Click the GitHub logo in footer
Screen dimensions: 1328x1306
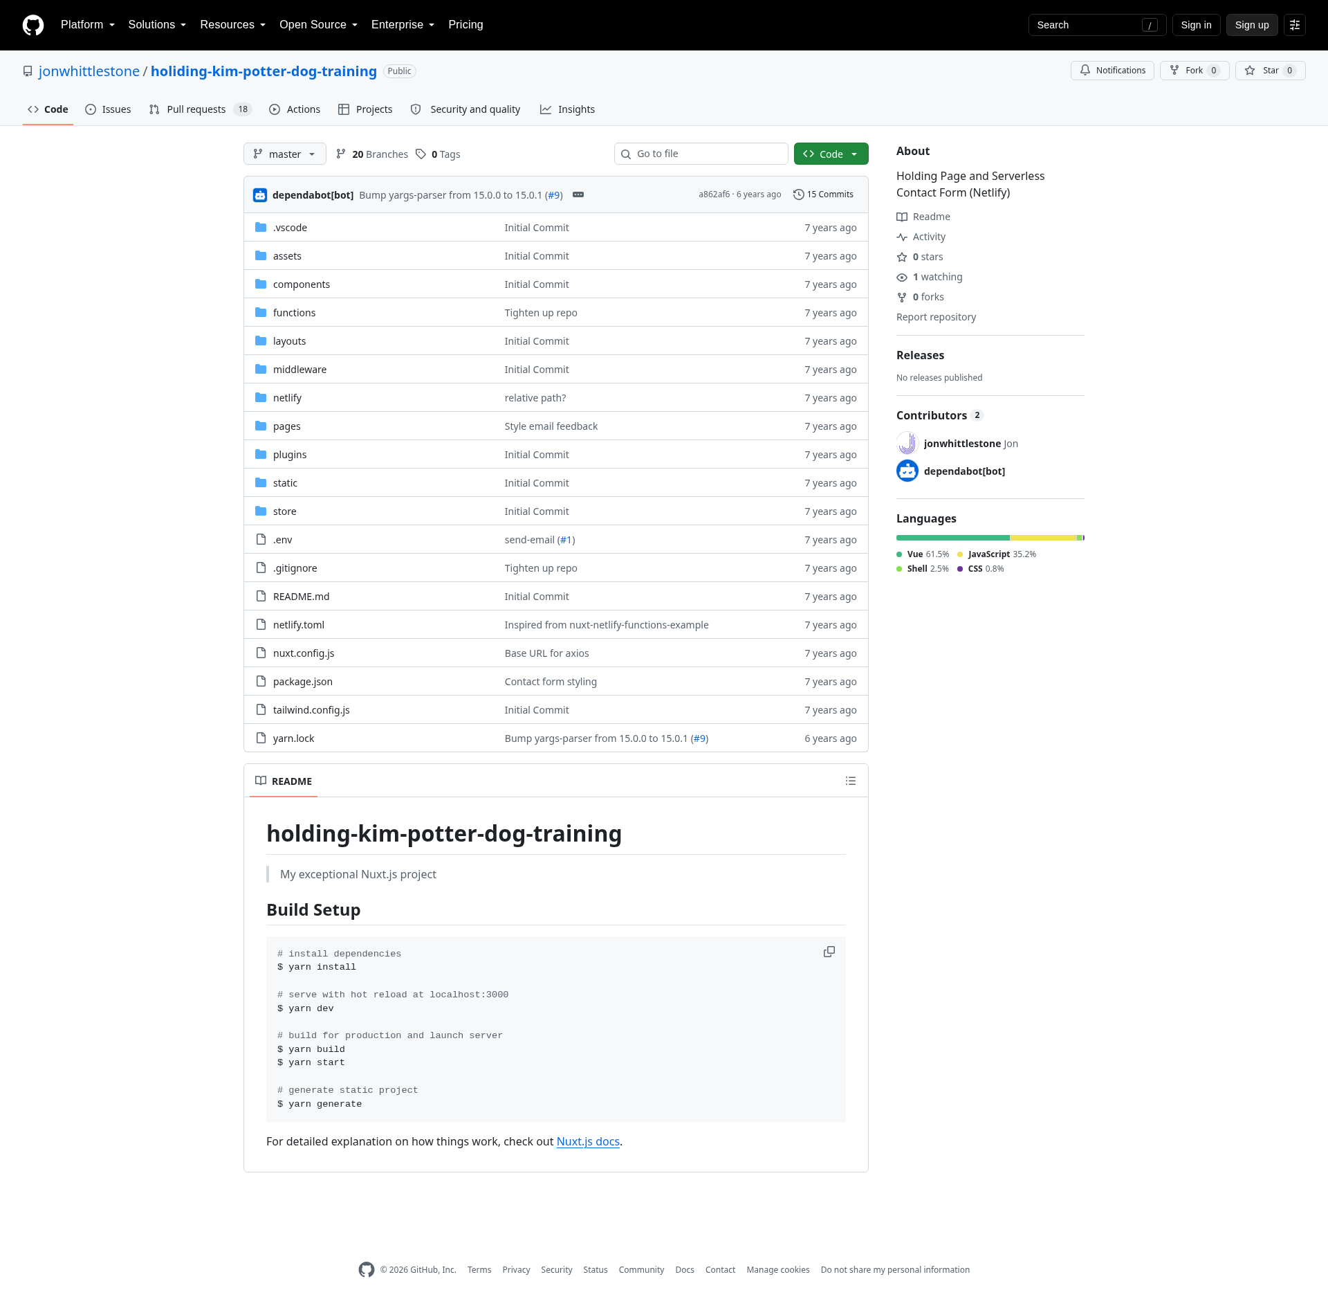pos(367,1269)
